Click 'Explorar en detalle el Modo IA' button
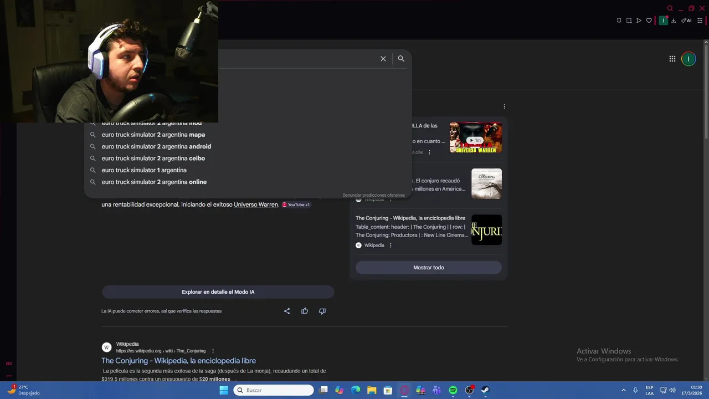The image size is (709, 399). tap(218, 292)
